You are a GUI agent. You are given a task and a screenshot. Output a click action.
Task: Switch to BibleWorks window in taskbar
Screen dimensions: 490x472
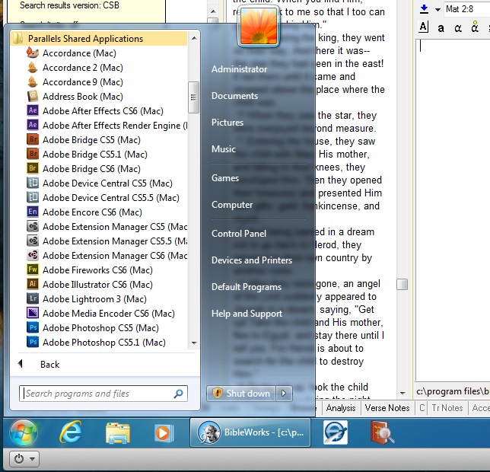(x=250, y=432)
